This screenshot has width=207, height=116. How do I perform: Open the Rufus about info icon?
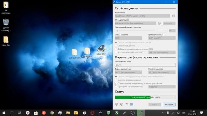pyautogui.click(x=122, y=104)
